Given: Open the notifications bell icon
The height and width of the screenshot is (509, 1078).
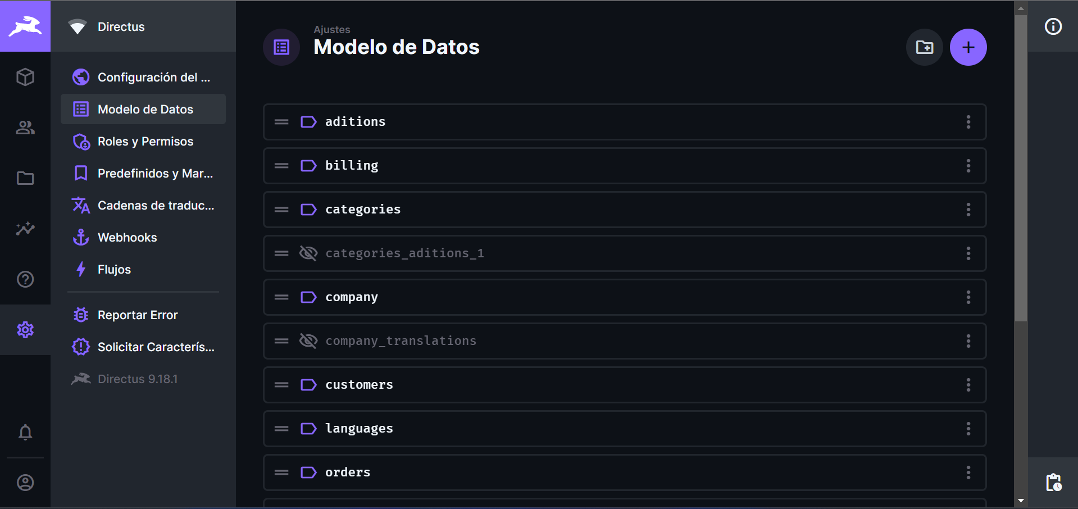Looking at the screenshot, I should 25,432.
